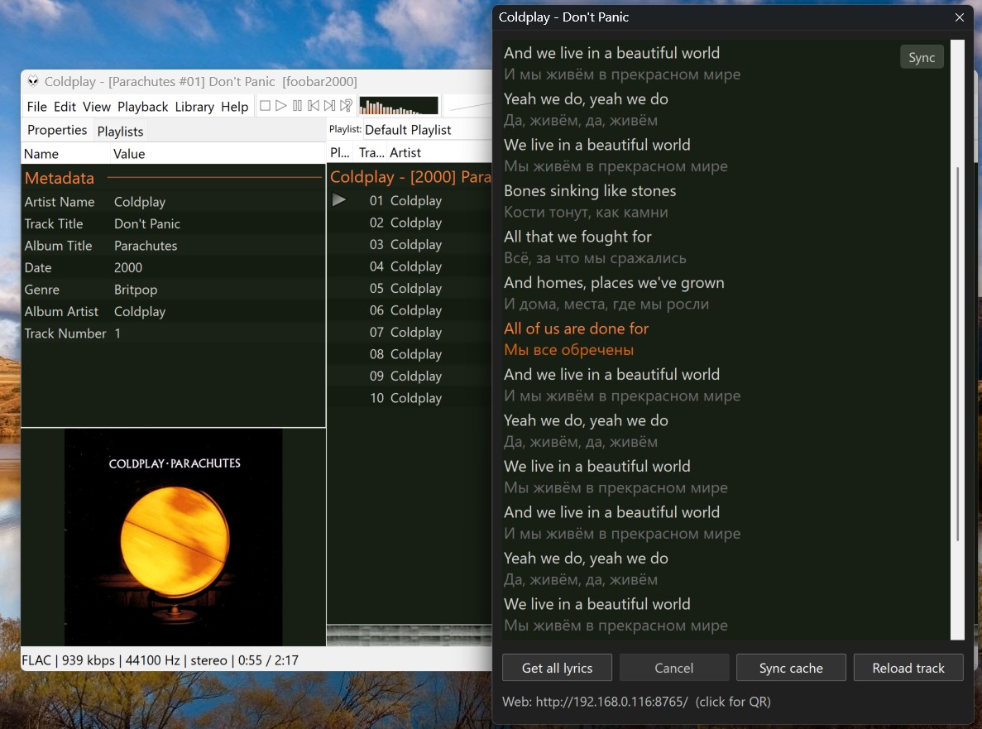
Task: Click the translation Кости тонут, как камни
Action: [x=586, y=213]
